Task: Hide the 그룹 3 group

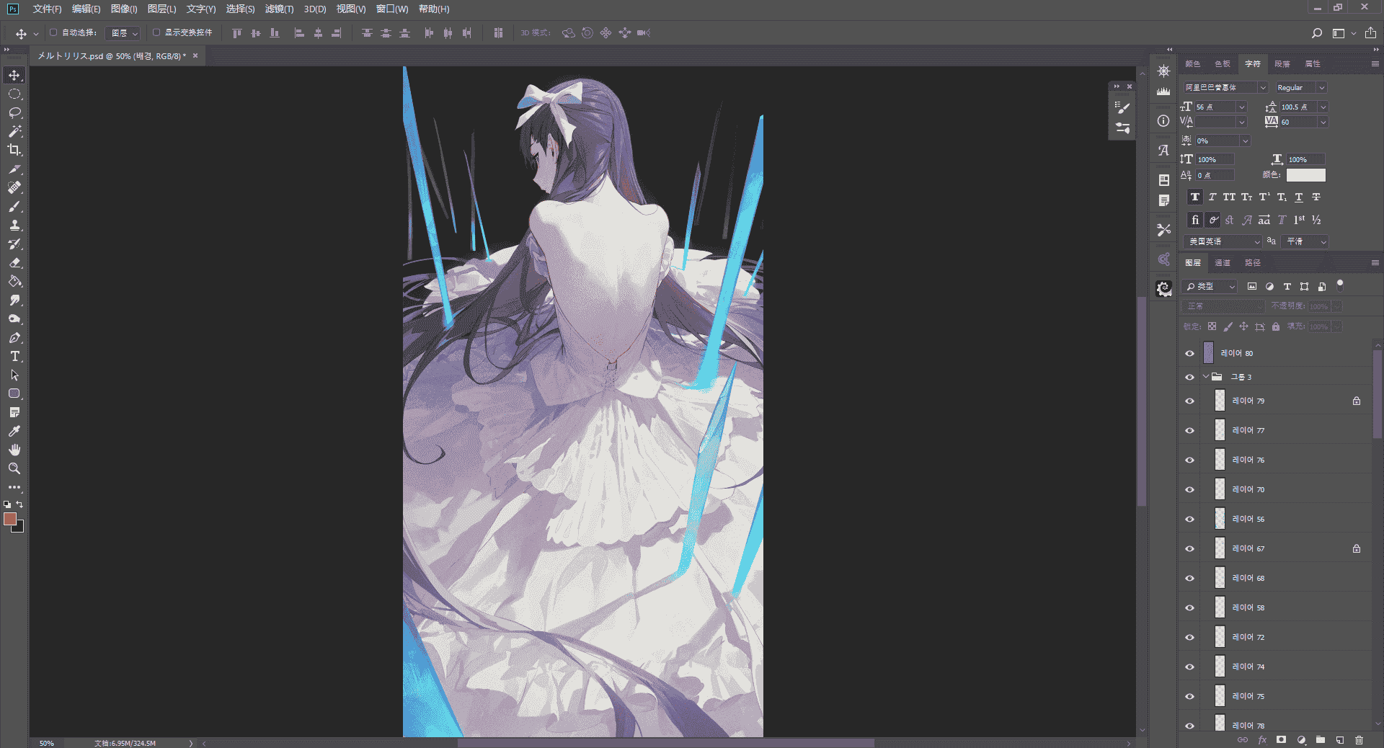Action: click(x=1189, y=377)
